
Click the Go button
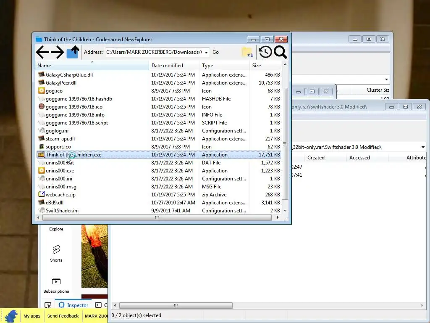click(x=215, y=52)
